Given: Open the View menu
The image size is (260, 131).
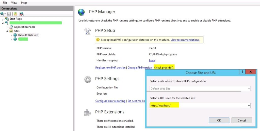Looking at the screenshot, I should [x=14, y=3].
